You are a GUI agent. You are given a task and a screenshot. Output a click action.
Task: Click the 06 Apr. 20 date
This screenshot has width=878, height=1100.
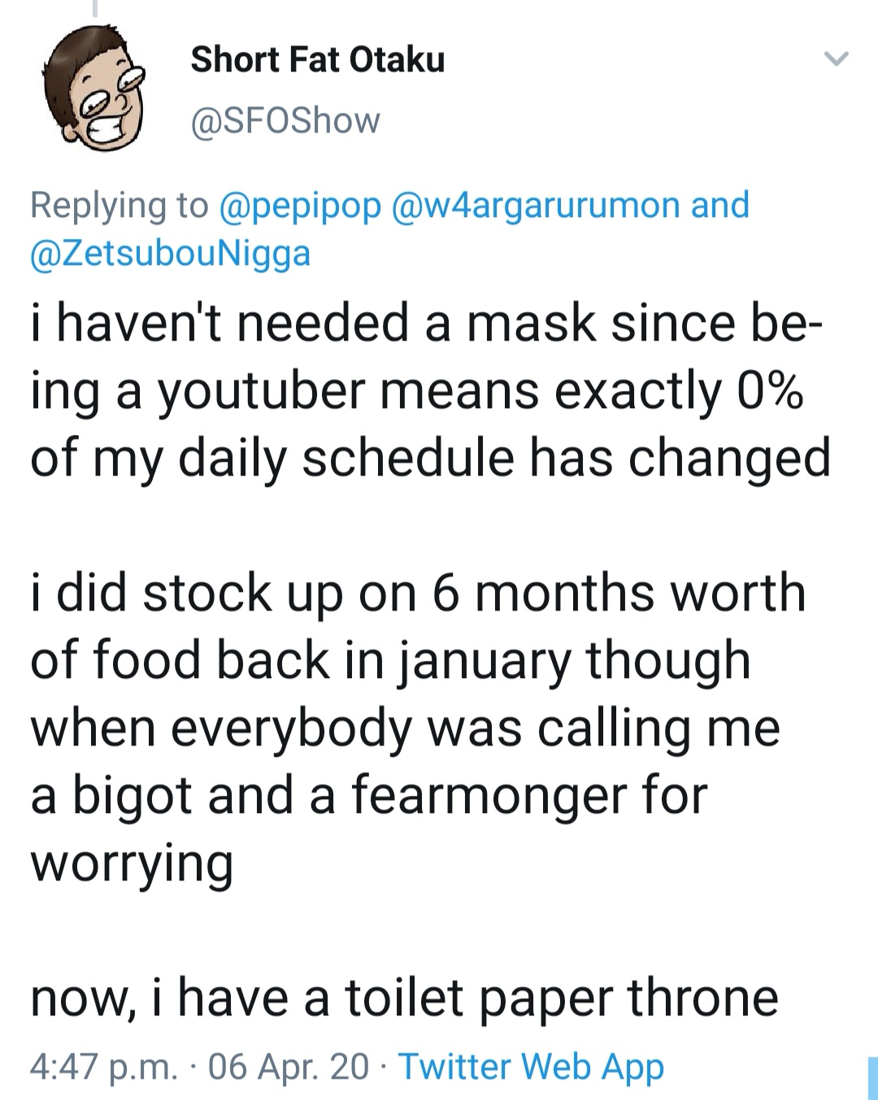click(288, 1067)
